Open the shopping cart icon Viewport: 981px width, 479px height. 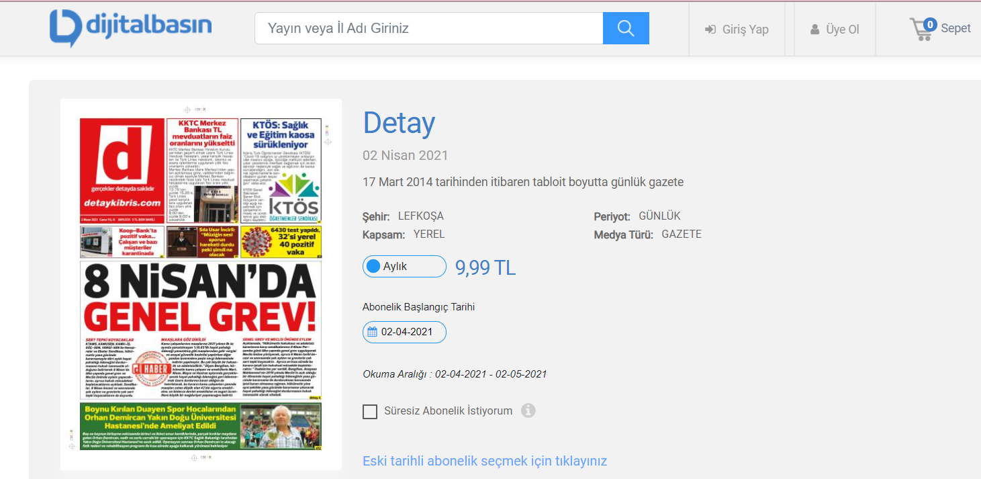(919, 30)
